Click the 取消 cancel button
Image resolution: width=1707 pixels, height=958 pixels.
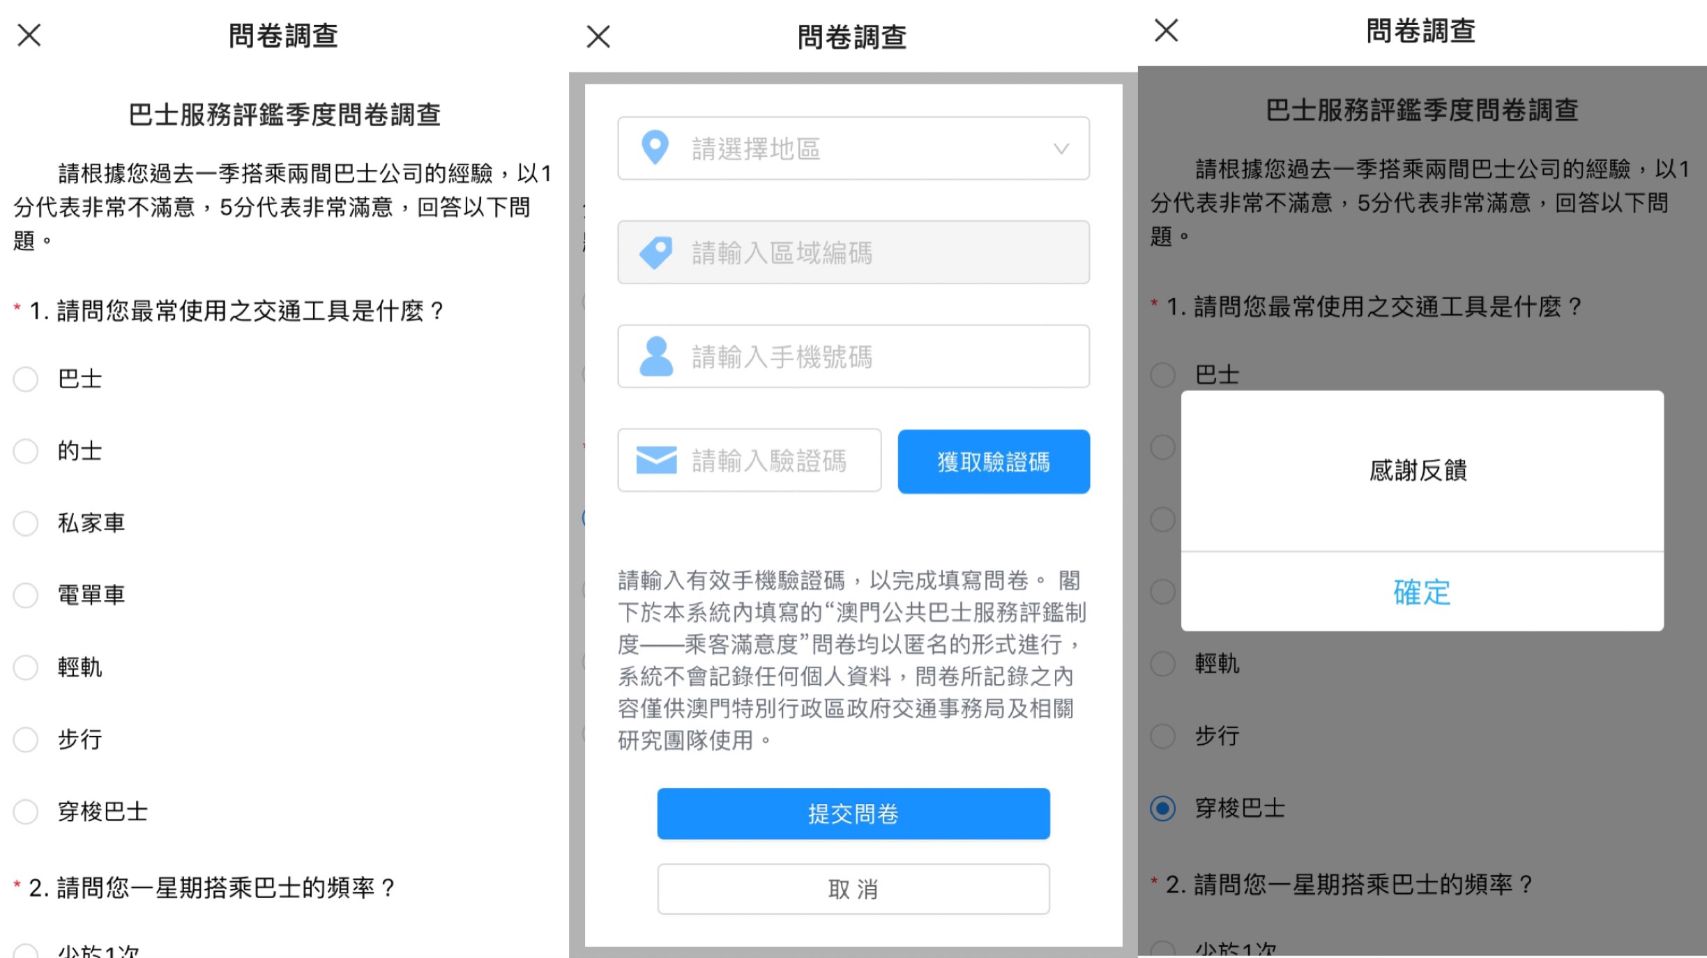[853, 889]
